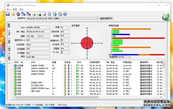The height and width of the screenshot is (109, 173).
Task: Switch to the 统计 side tab
Action: click(x=9, y=33)
